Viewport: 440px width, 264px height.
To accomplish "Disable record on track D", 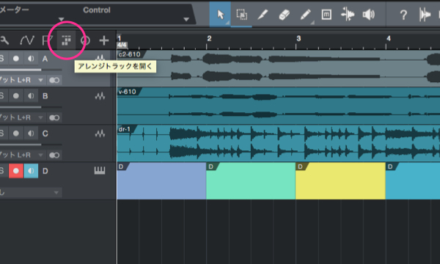I will tap(16, 171).
